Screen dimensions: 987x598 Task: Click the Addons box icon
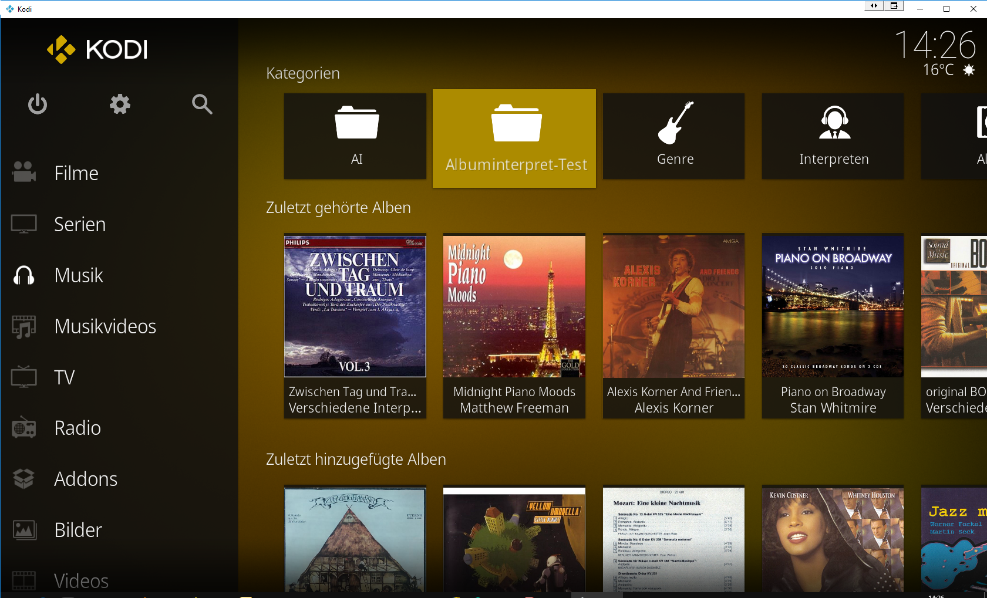24,479
